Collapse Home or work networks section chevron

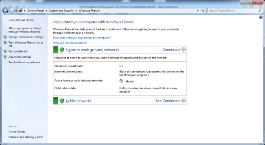click(183, 49)
